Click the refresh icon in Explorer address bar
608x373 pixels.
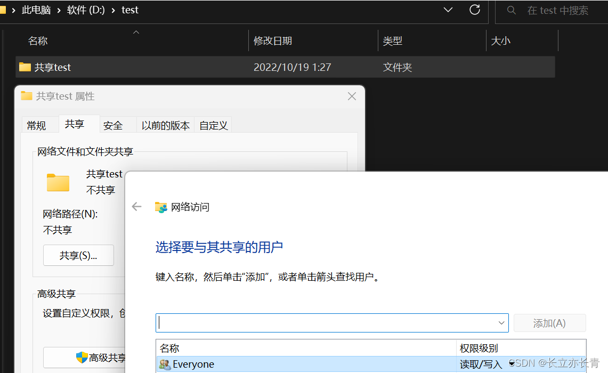pyautogui.click(x=475, y=10)
